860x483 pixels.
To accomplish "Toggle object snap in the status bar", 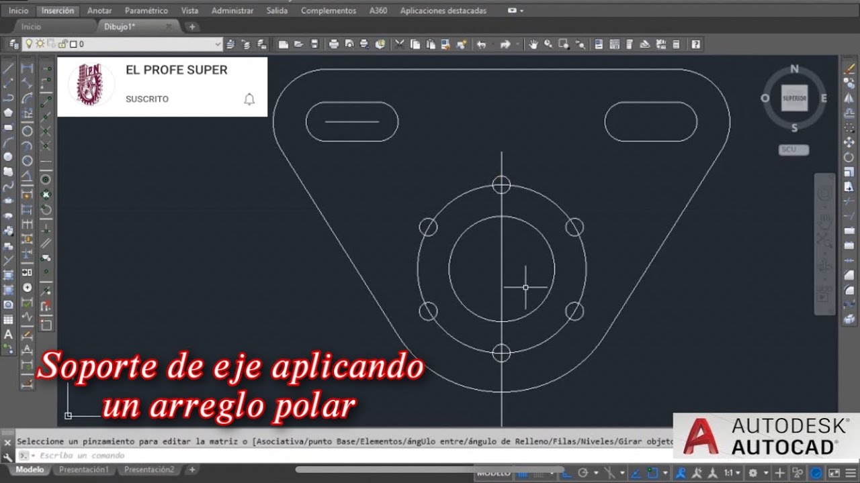I will 653,473.
